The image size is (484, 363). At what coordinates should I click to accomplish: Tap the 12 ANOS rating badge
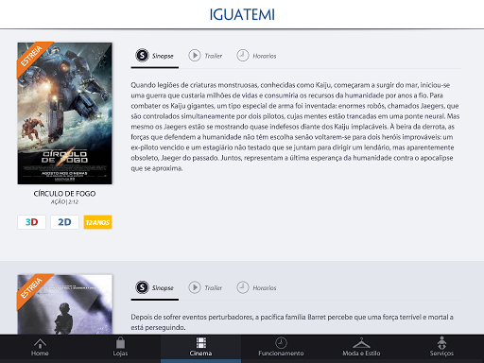tap(97, 222)
